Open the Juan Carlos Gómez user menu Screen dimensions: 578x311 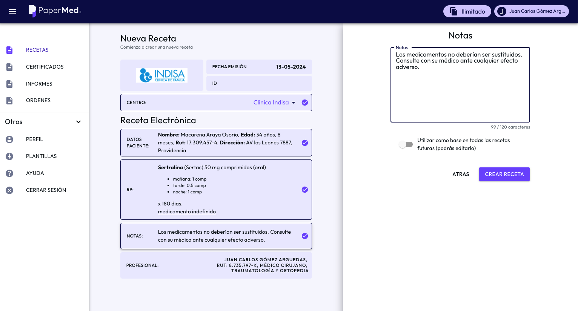coord(532,11)
